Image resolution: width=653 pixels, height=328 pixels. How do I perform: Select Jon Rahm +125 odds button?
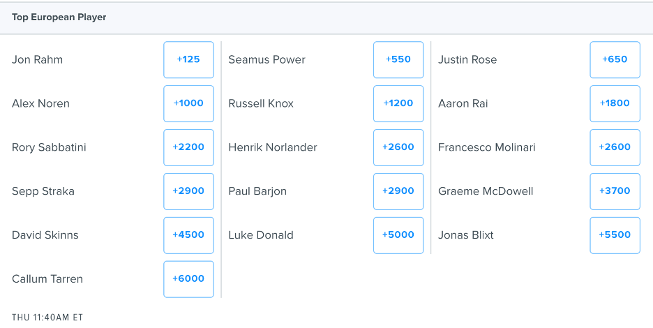(x=188, y=60)
